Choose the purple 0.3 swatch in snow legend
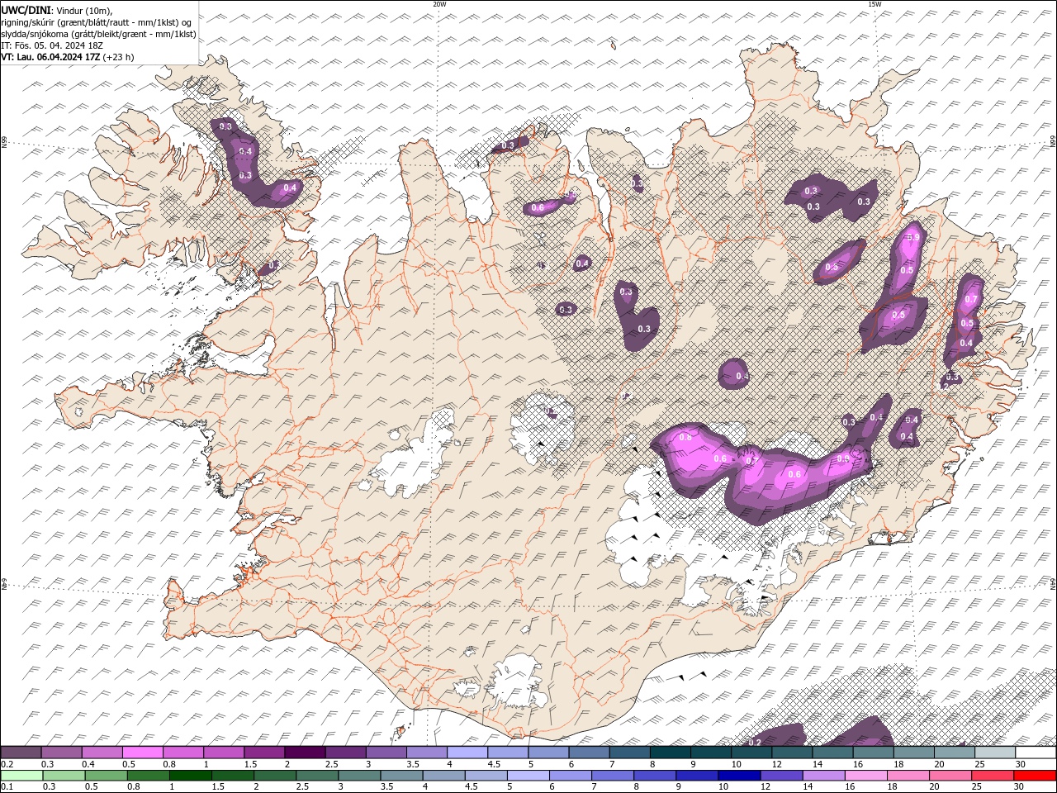1057x793 pixels. click(61, 753)
